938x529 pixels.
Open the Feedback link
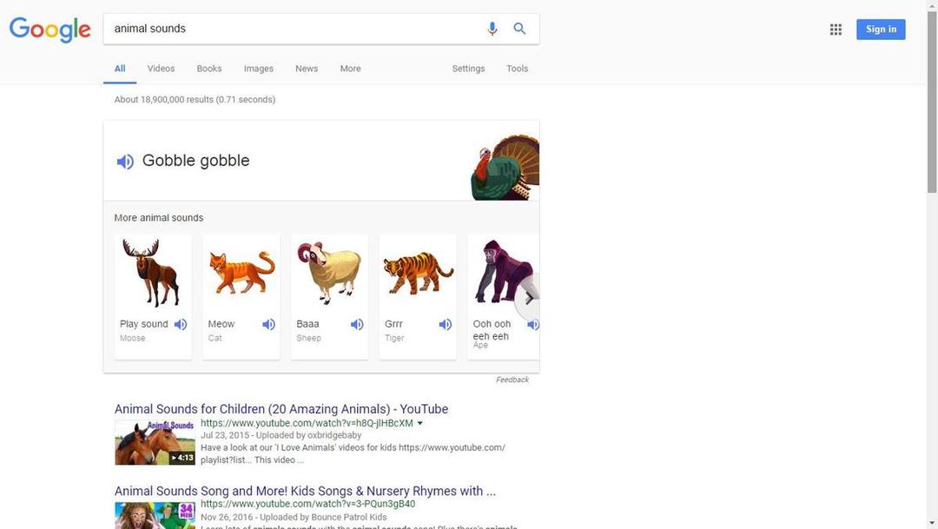[512, 380]
